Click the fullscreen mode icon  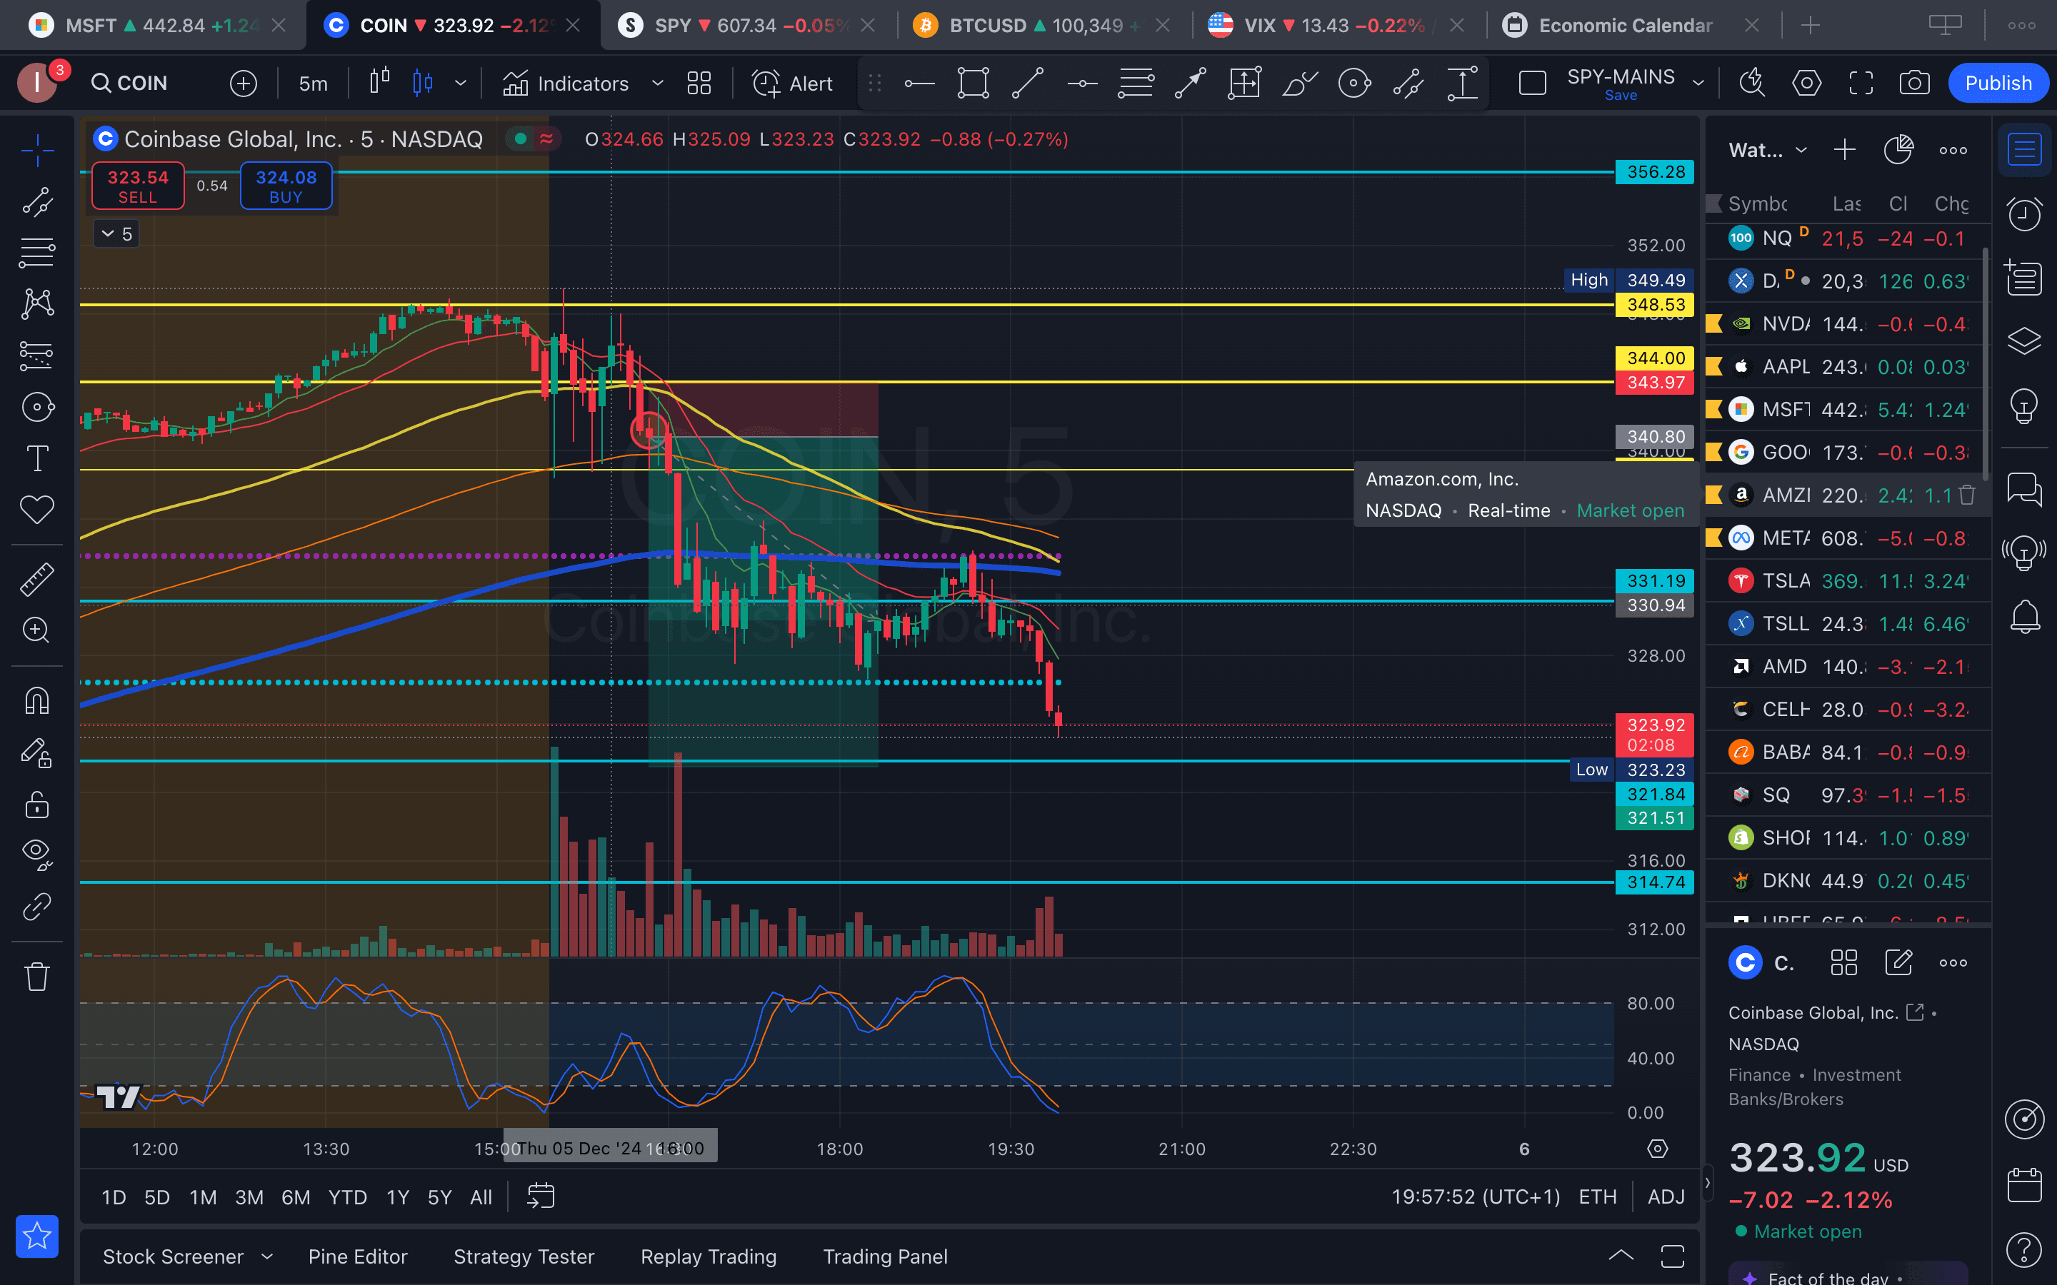tap(1861, 84)
